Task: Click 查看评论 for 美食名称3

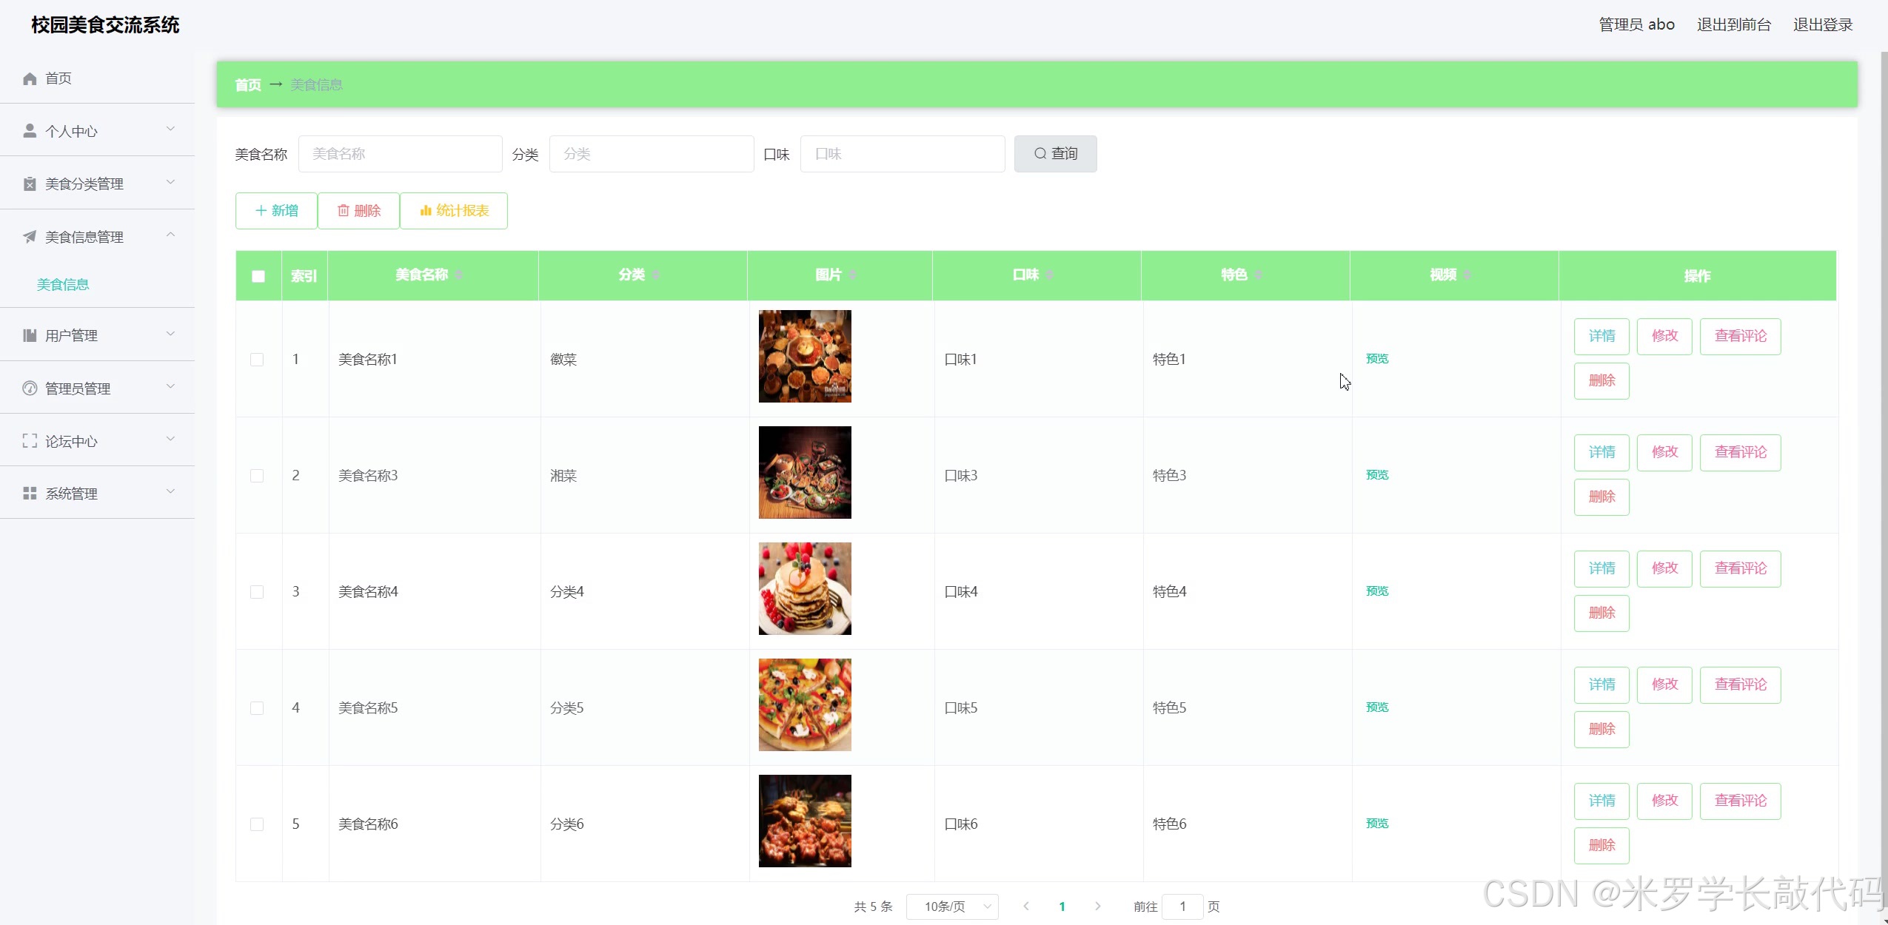Action: [1740, 452]
